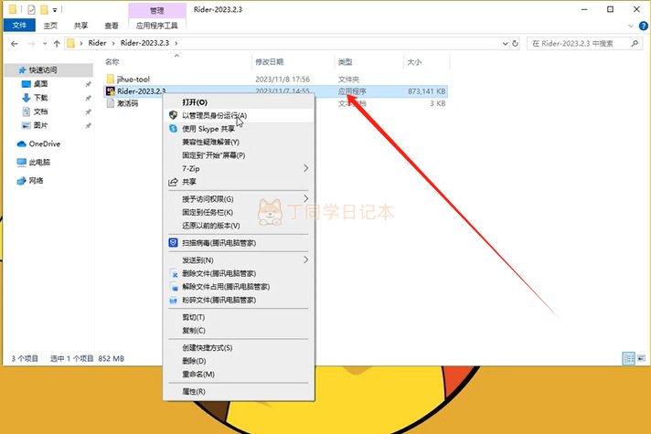Sort by 类型 column header
Screen dimensions: 651x434
345,62
